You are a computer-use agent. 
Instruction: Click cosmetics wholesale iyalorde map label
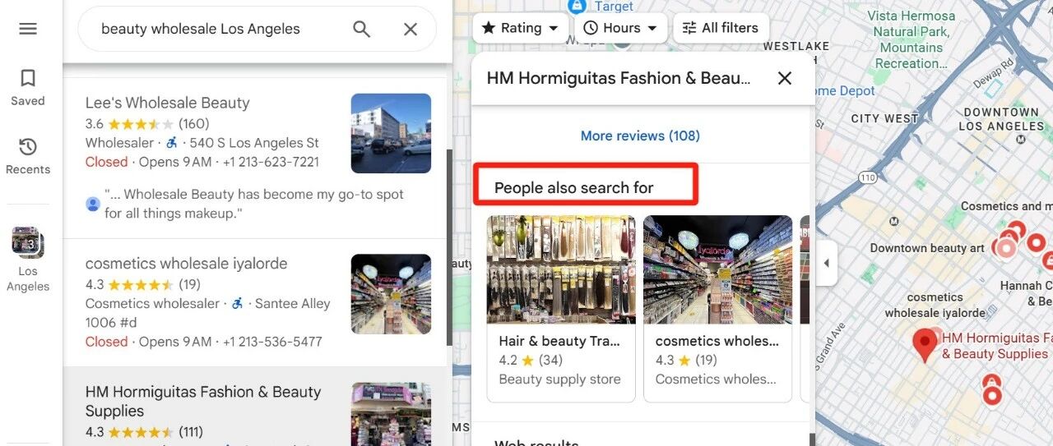point(935,305)
